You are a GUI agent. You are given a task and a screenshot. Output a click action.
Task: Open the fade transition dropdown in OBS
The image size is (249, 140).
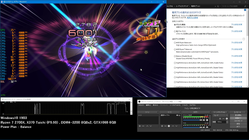[x=221, y=115]
